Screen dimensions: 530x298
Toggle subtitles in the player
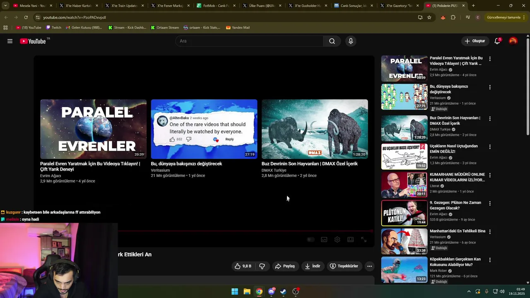[324, 240]
